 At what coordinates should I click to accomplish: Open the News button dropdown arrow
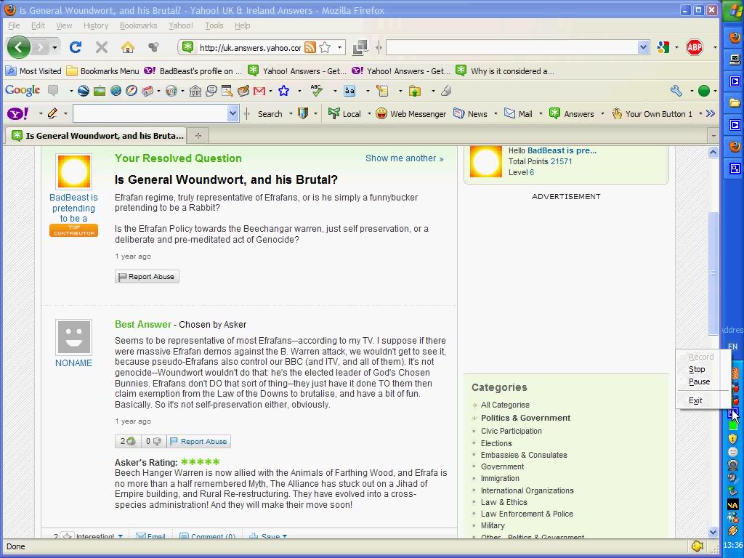pyautogui.click(x=496, y=114)
